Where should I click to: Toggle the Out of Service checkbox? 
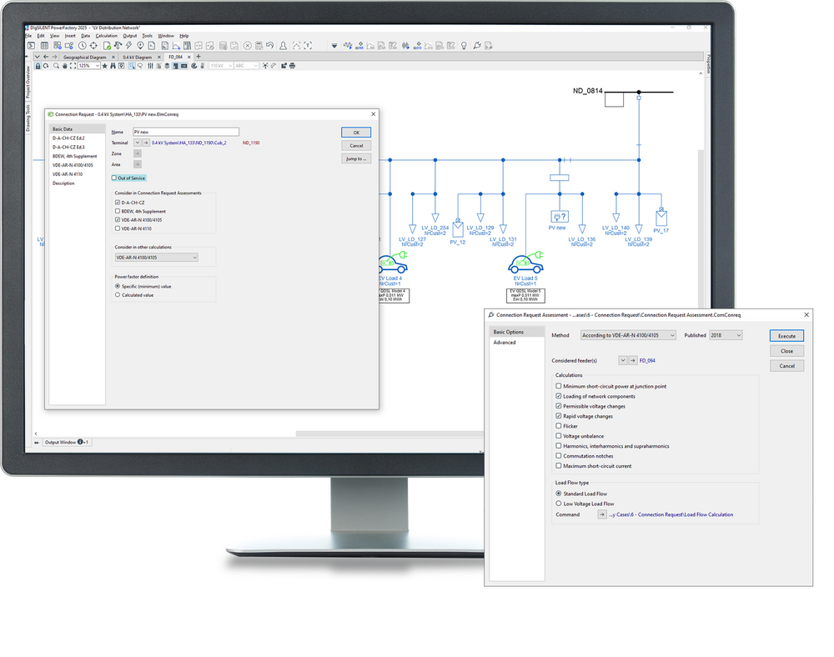tap(115, 178)
